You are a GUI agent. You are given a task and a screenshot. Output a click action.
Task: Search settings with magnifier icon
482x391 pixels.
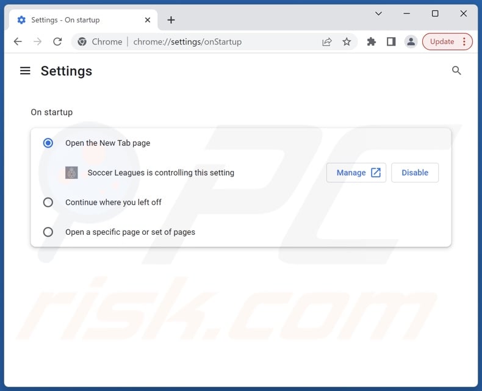(456, 71)
